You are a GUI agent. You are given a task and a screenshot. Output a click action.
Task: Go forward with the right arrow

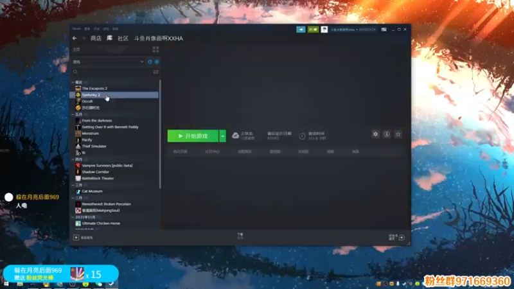84,39
